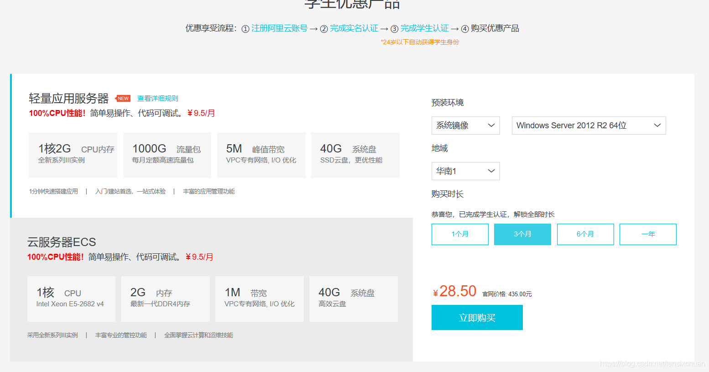Click the 1核2G CPU内存 spec card
Screen dimensions: 709x372
pos(73,155)
